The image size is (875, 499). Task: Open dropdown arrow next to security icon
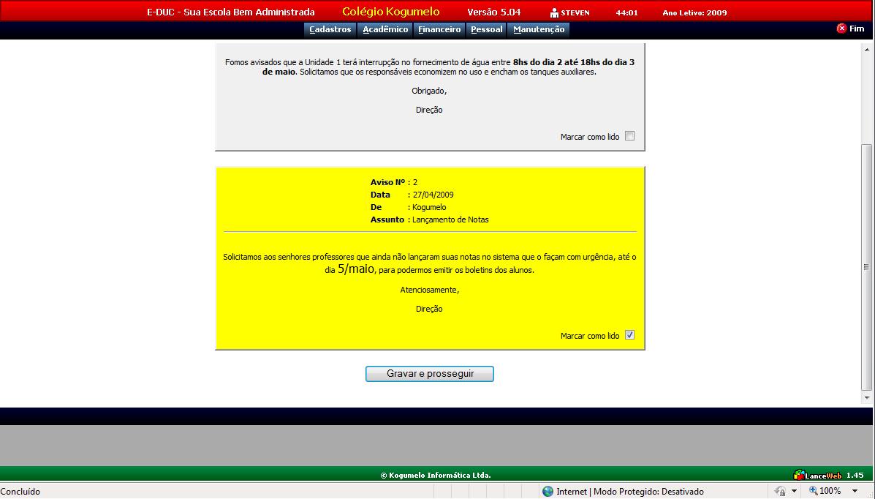click(x=794, y=491)
